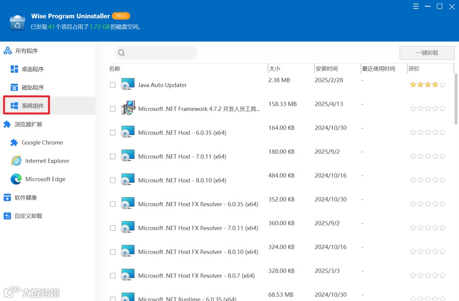Click the 484.00 KB size value
Image resolution: width=459 pixels, height=301 pixels.
(281, 176)
